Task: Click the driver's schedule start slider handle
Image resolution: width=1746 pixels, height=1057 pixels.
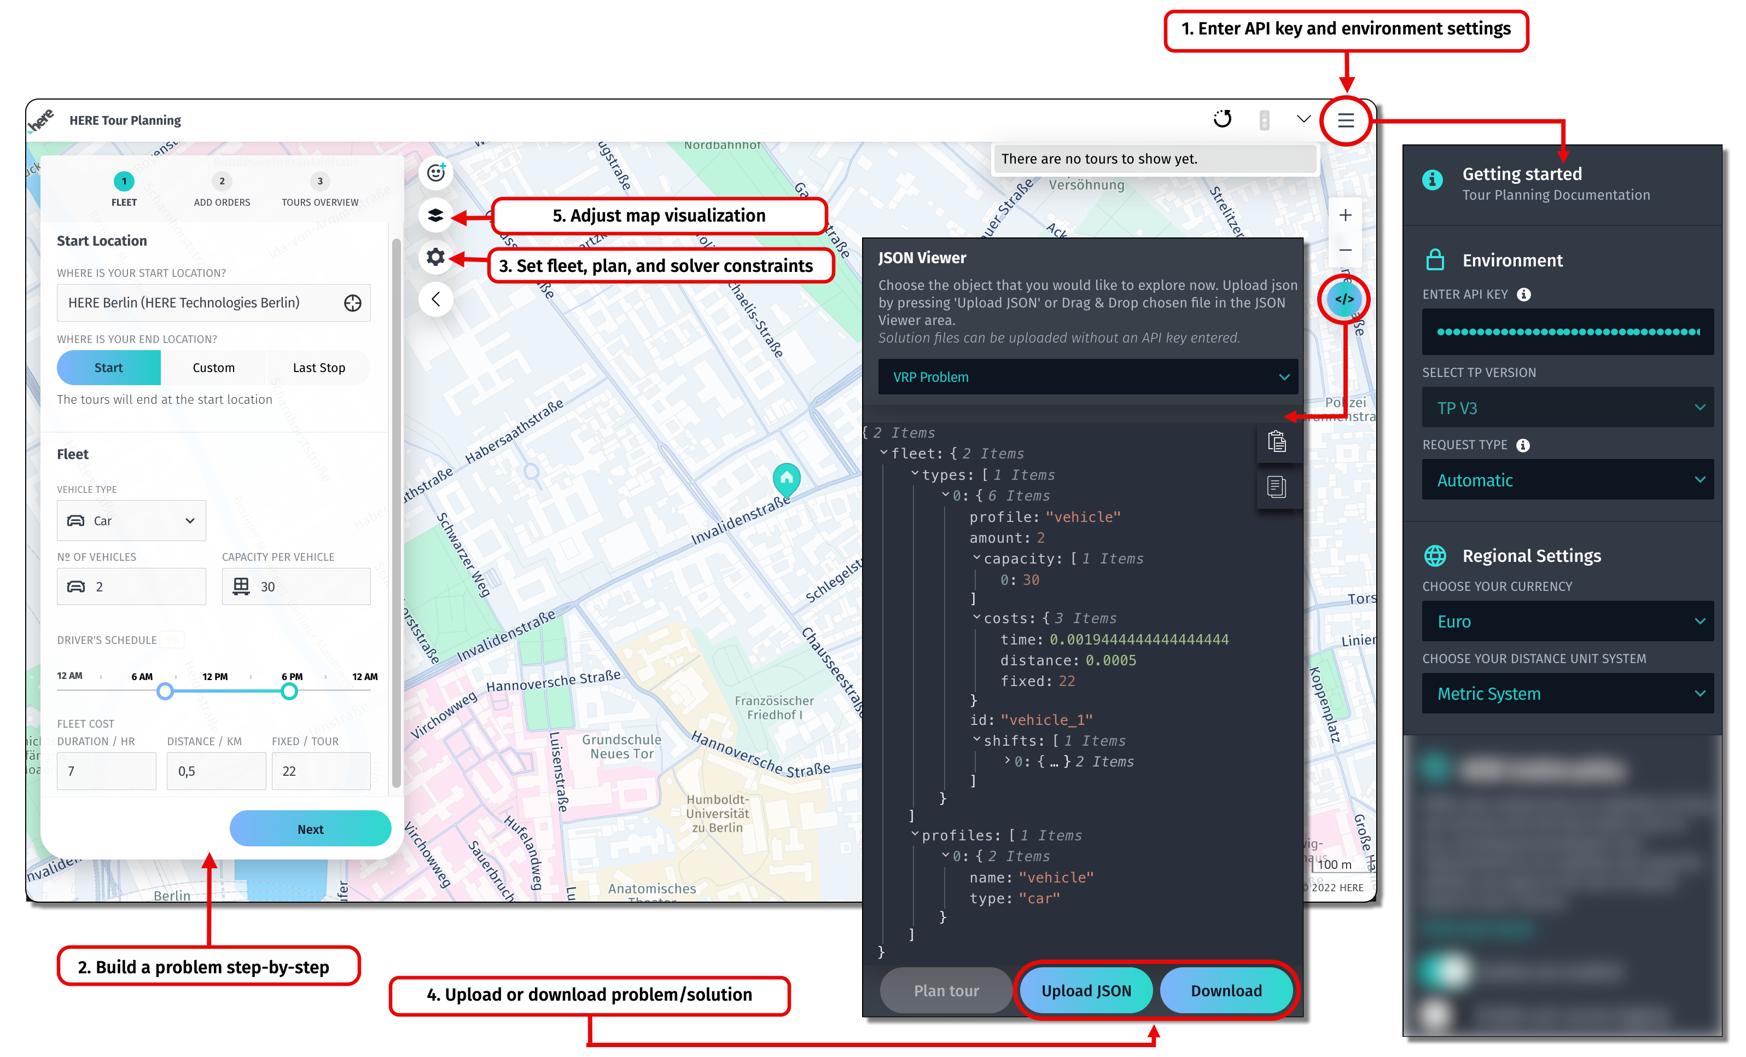Action: pyautogui.click(x=165, y=691)
